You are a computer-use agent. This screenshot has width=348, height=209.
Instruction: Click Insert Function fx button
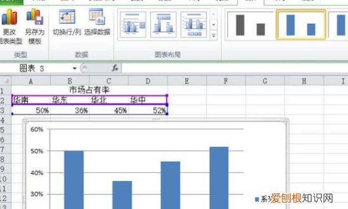coord(115,68)
